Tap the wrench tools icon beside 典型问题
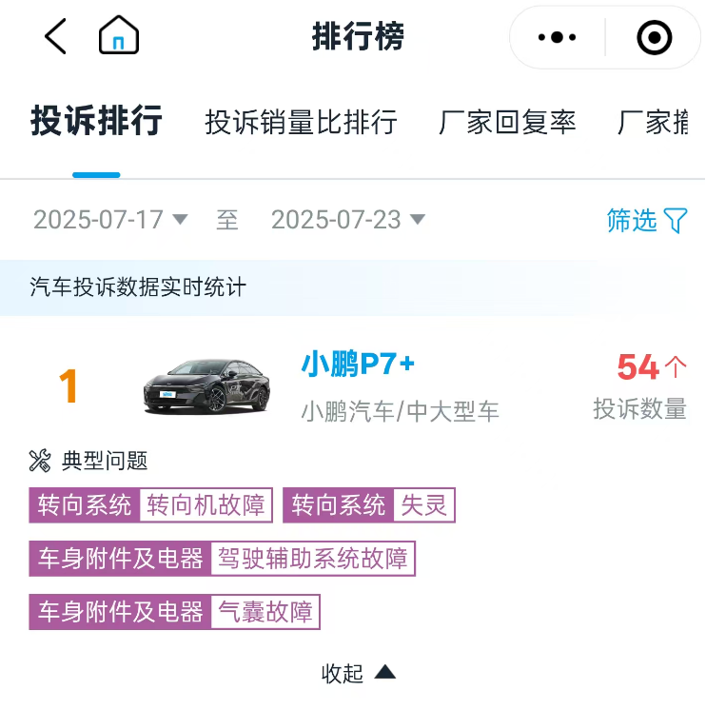 [40, 462]
